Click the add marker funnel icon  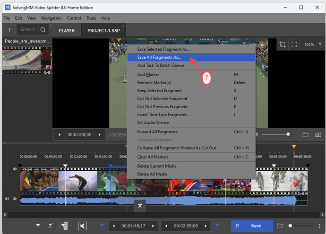point(38,225)
